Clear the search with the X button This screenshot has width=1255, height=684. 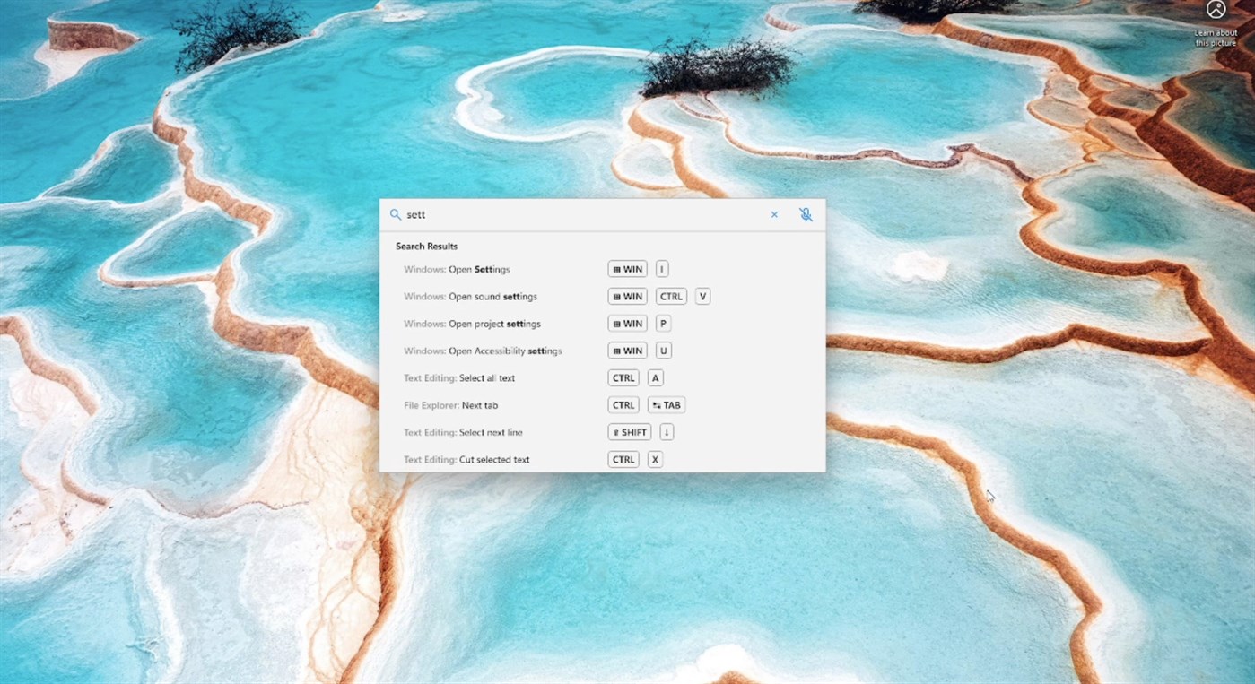(x=774, y=214)
